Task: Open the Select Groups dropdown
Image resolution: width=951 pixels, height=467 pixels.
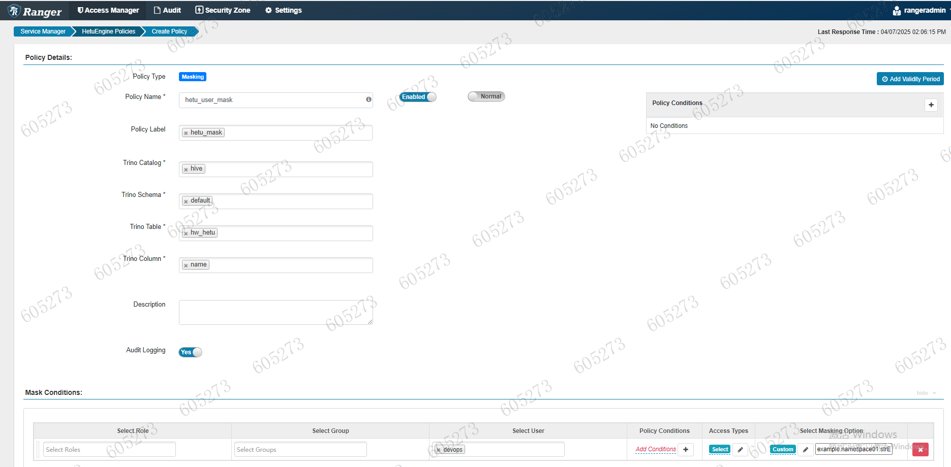Action: [x=300, y=449]
